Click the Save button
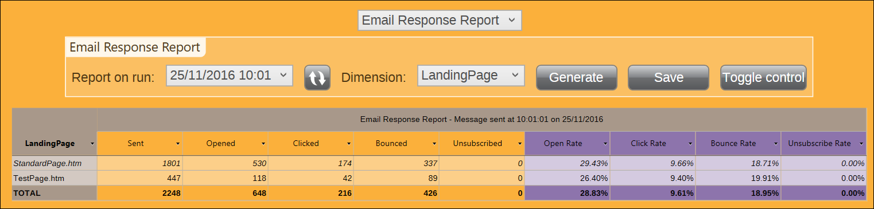 click(x=669, y=78)
